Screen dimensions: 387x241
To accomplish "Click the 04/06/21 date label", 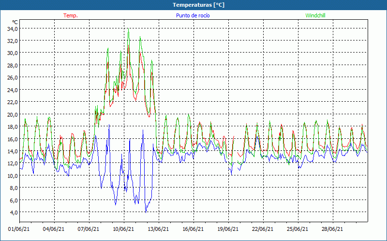I will click(54, 229).
